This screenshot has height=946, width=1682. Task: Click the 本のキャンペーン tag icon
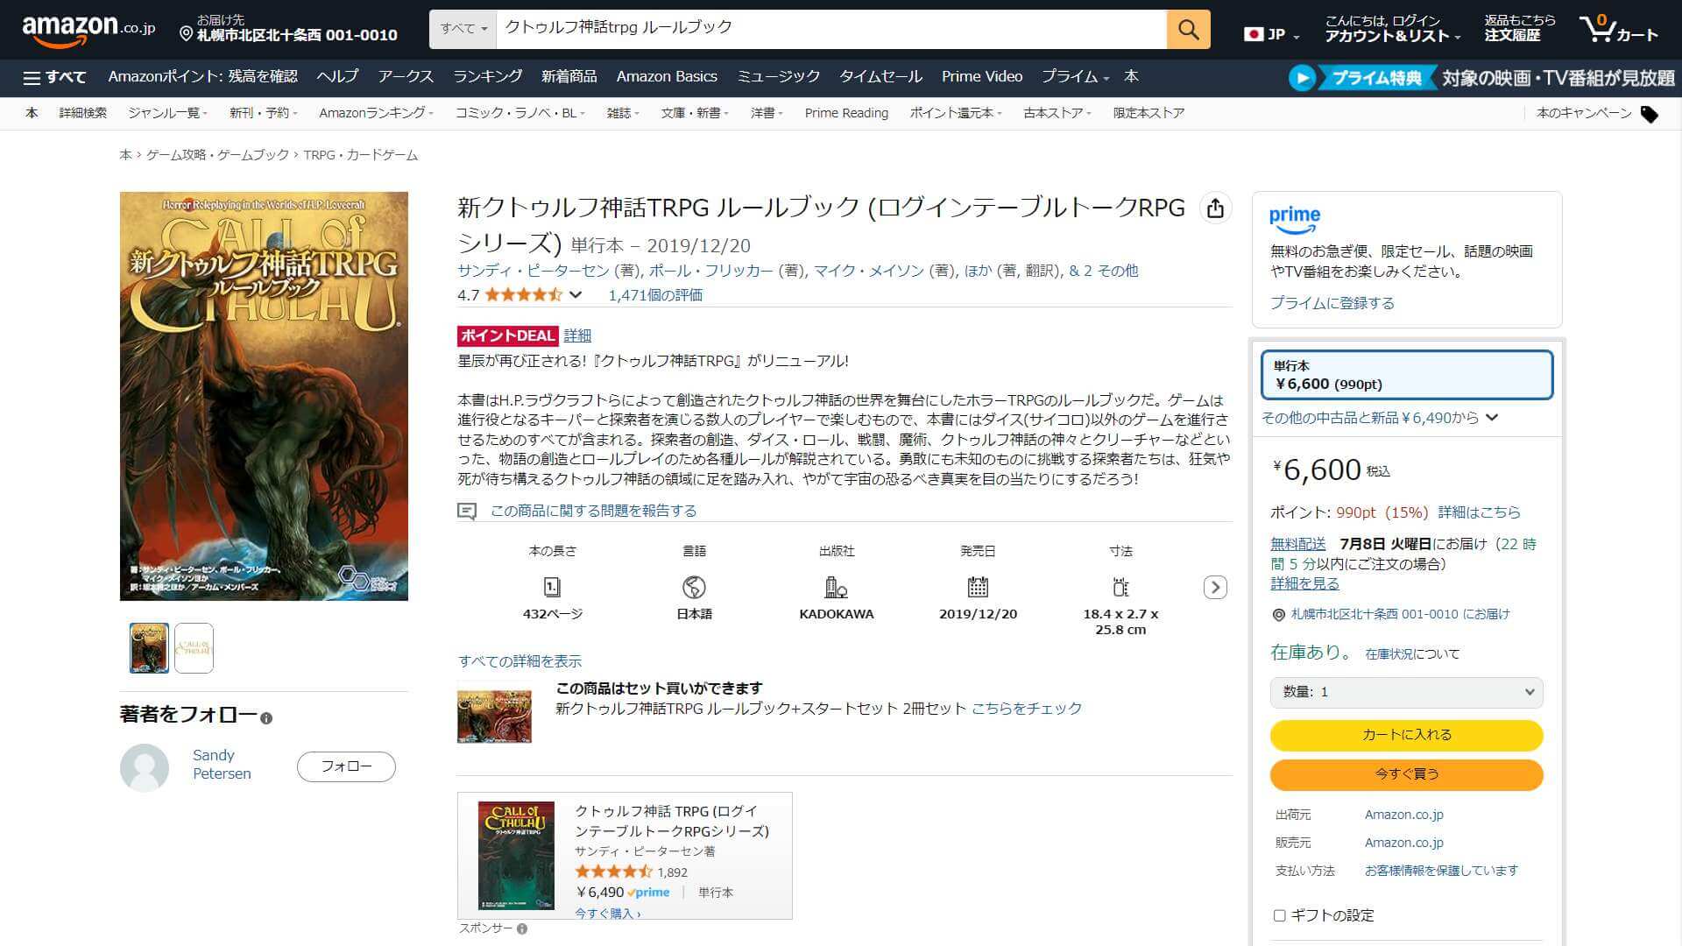[x=1650, y=114]
